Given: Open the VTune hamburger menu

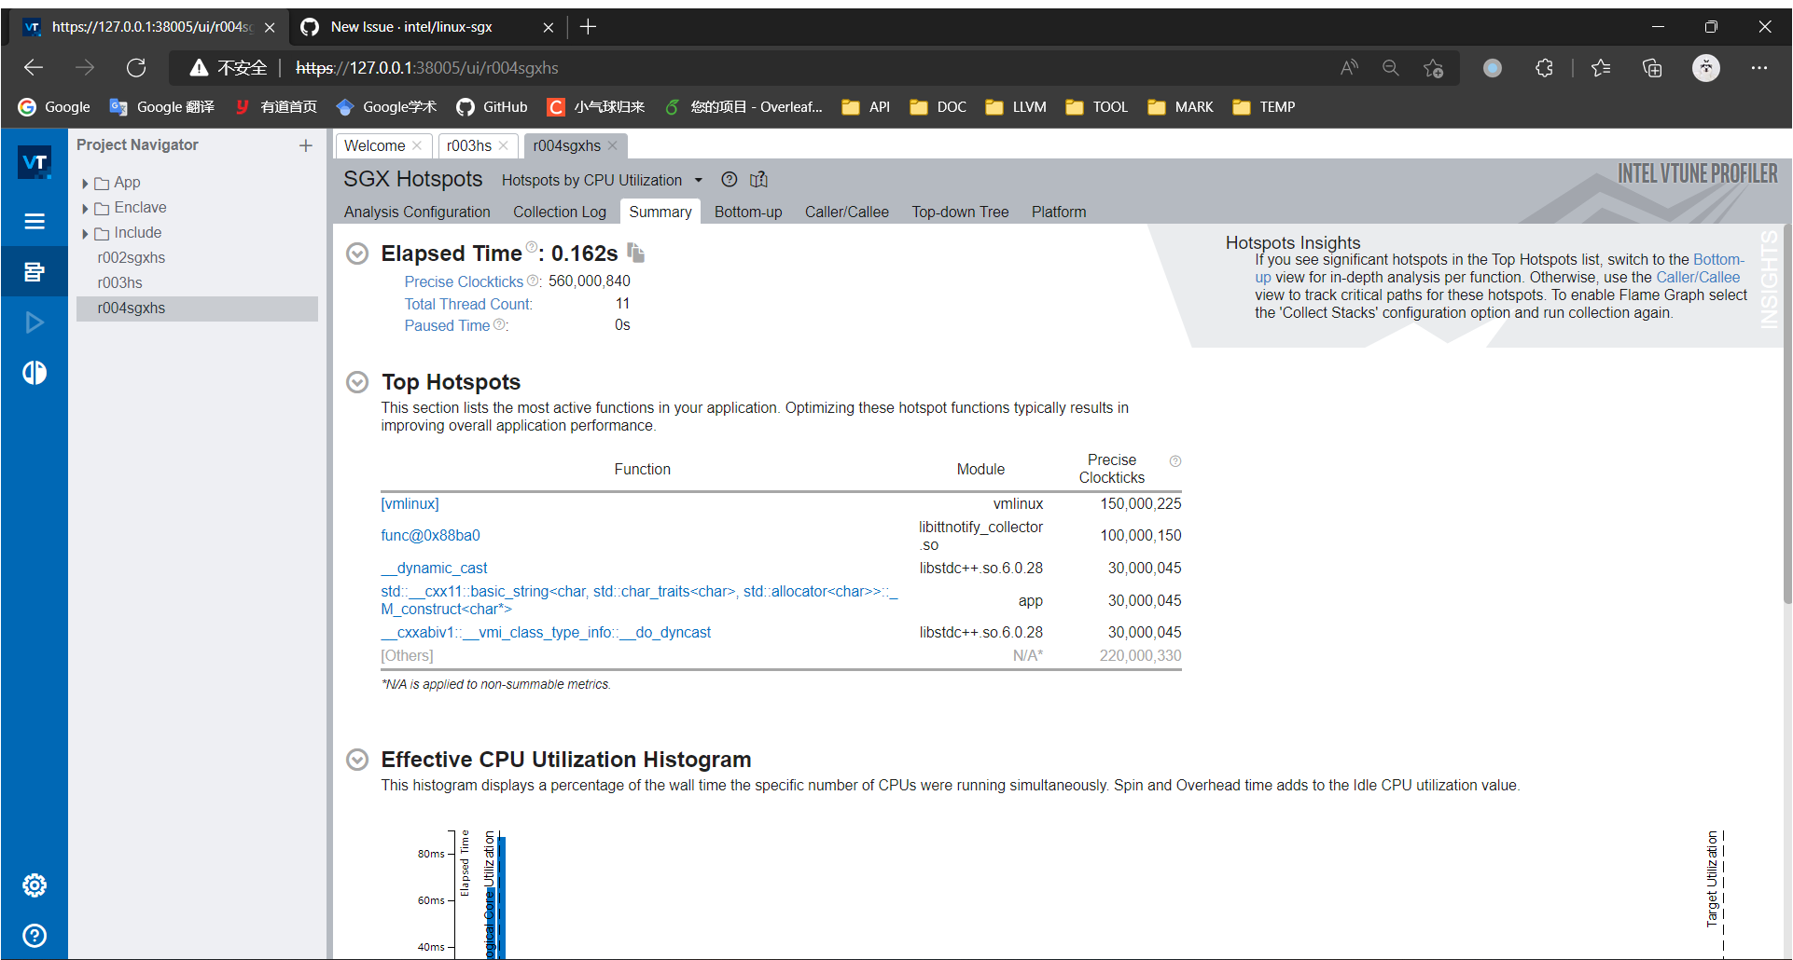Looking at the screenshot, I should (35, 221).
